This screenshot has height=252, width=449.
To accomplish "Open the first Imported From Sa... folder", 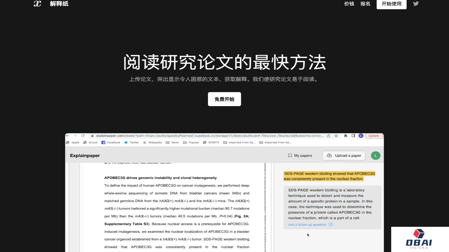I will [x=239, y=143].
